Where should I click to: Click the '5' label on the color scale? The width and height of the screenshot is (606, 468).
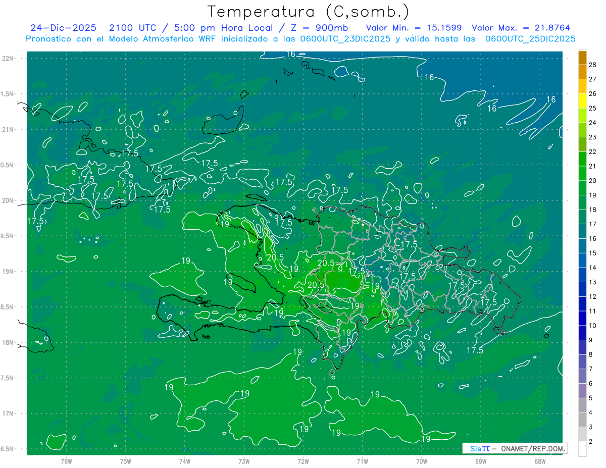coord(591,398)
